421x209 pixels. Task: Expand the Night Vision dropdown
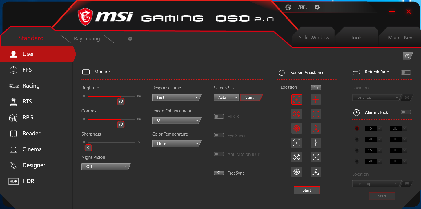pyautogui.click(x=106, y=167)
